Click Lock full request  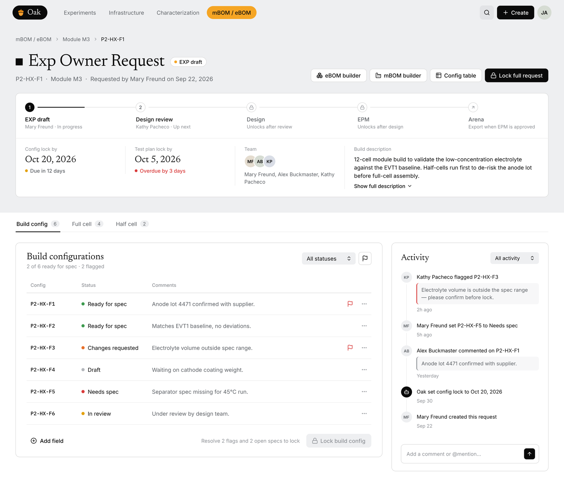click(516, 75)
